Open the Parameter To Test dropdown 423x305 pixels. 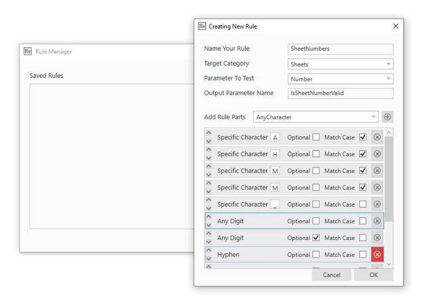coord(341,79)
